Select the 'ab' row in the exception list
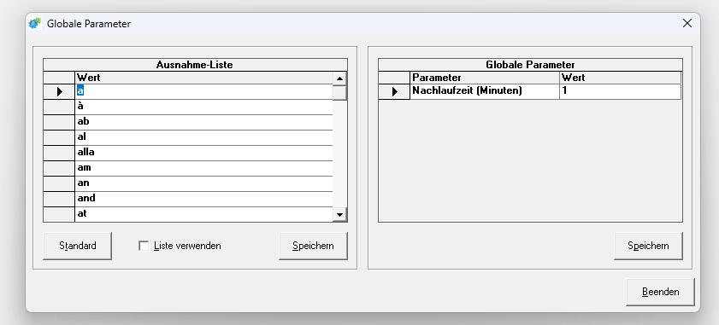The image size is (719, 325). pyautogui.click(x=203, y=122)
